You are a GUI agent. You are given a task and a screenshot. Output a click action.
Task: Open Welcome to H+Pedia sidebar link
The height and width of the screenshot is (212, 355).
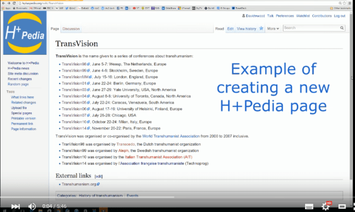[x=23, y=63]
